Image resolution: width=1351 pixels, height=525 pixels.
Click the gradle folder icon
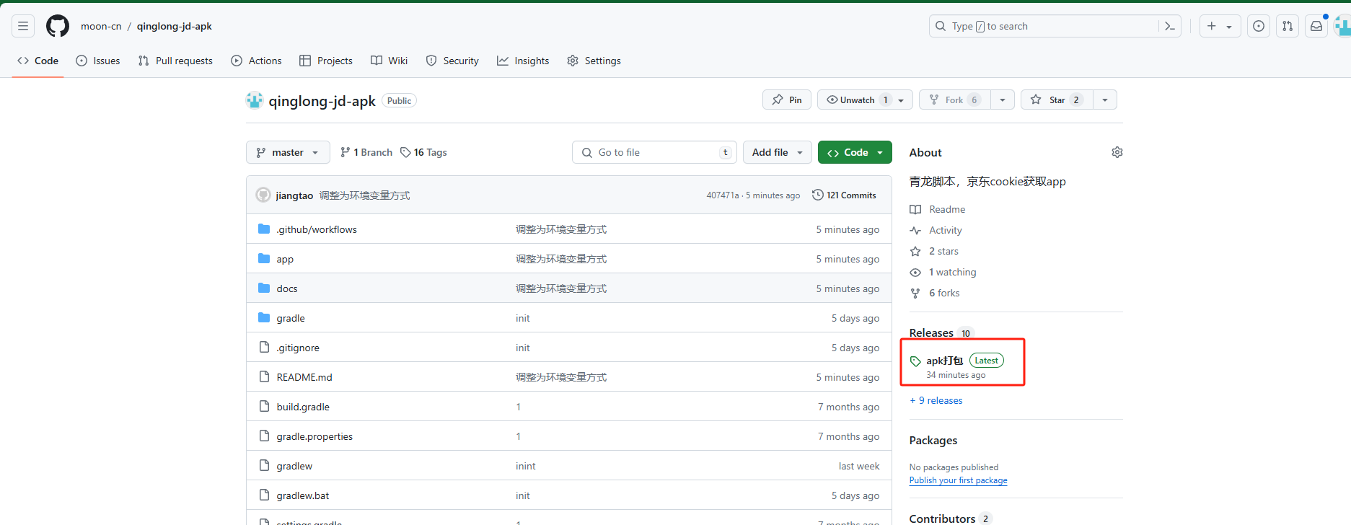264,317
